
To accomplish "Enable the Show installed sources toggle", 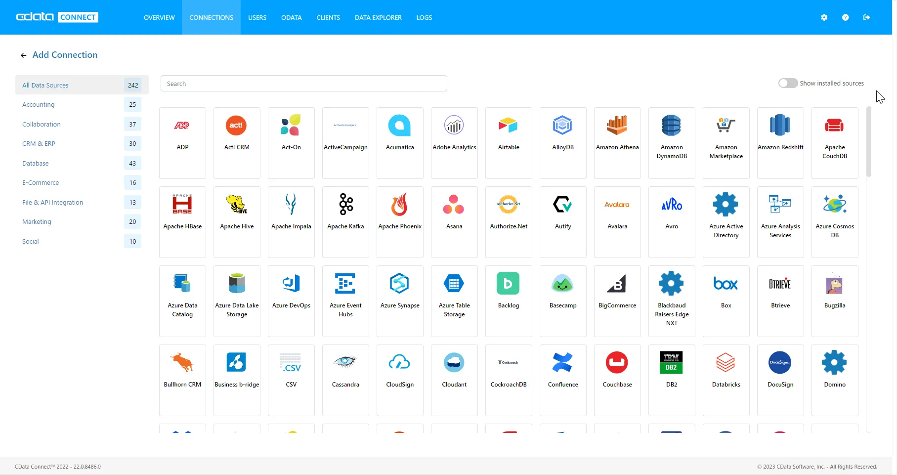I will pyautogui.click(x=787, y=83).
